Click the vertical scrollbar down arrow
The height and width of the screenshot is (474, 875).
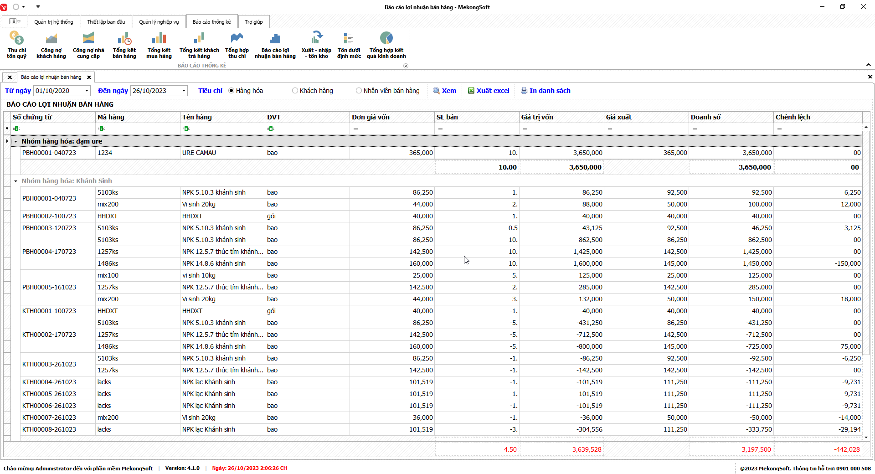(x=866, y=438)
